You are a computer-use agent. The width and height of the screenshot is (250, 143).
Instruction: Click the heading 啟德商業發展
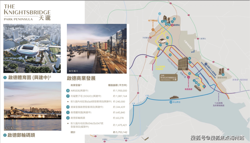point(81,78)
